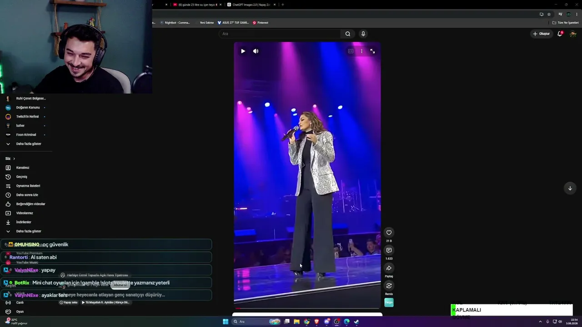Open the Pinterest bookmark

261,23
